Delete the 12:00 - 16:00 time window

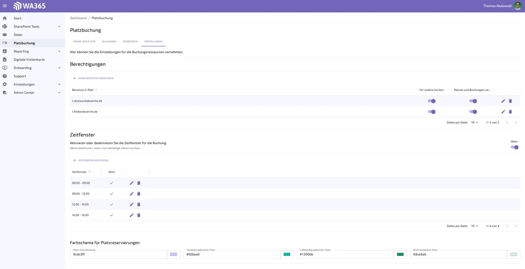[139, 204]
